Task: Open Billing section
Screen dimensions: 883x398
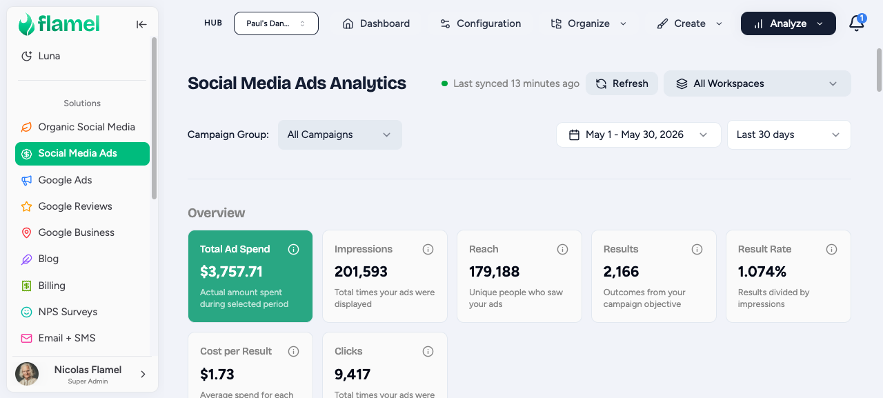Action: click(82, 286)
